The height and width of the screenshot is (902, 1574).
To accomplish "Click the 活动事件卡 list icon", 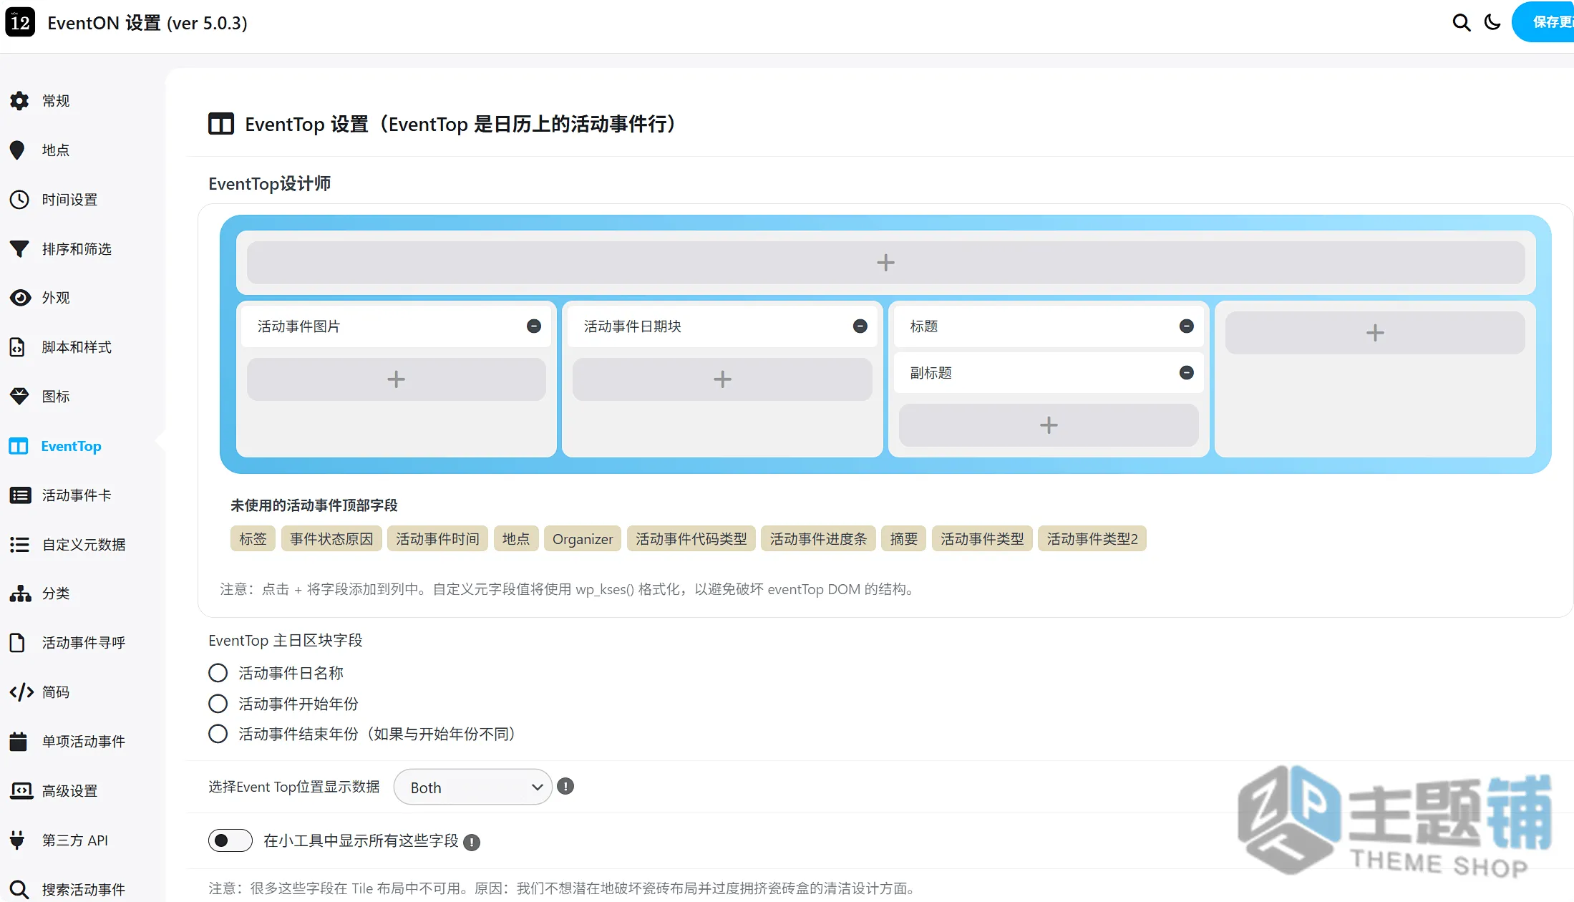I will [x=20, y=495].
